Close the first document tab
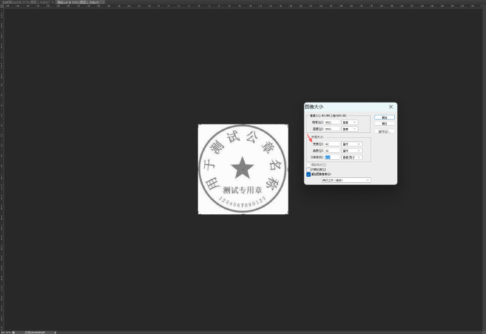486x334 pixels. point(53,2)
